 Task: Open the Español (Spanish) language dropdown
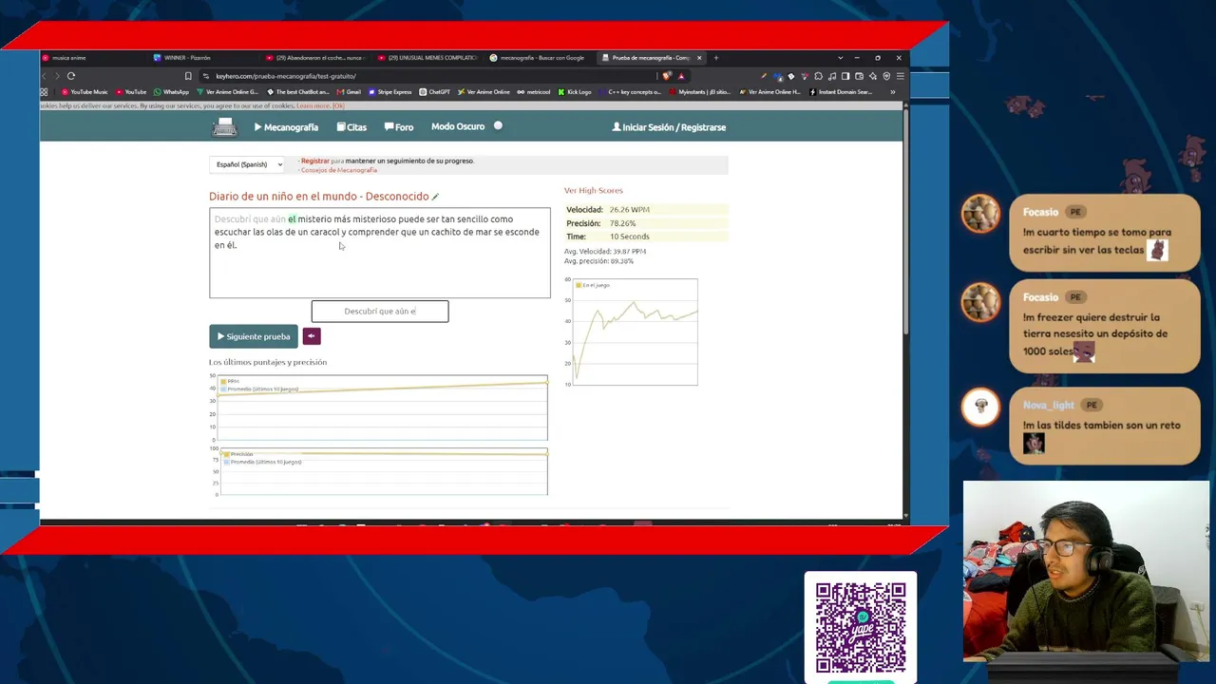(x=249, y=164)
